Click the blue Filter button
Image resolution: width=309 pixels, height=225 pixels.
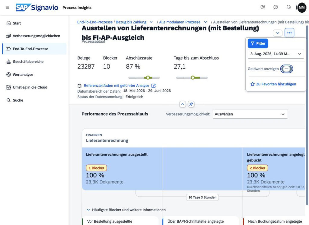pyautogui.click(x=258, y=43)
